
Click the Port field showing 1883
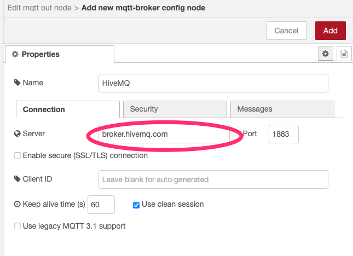(x=283, y=134)
